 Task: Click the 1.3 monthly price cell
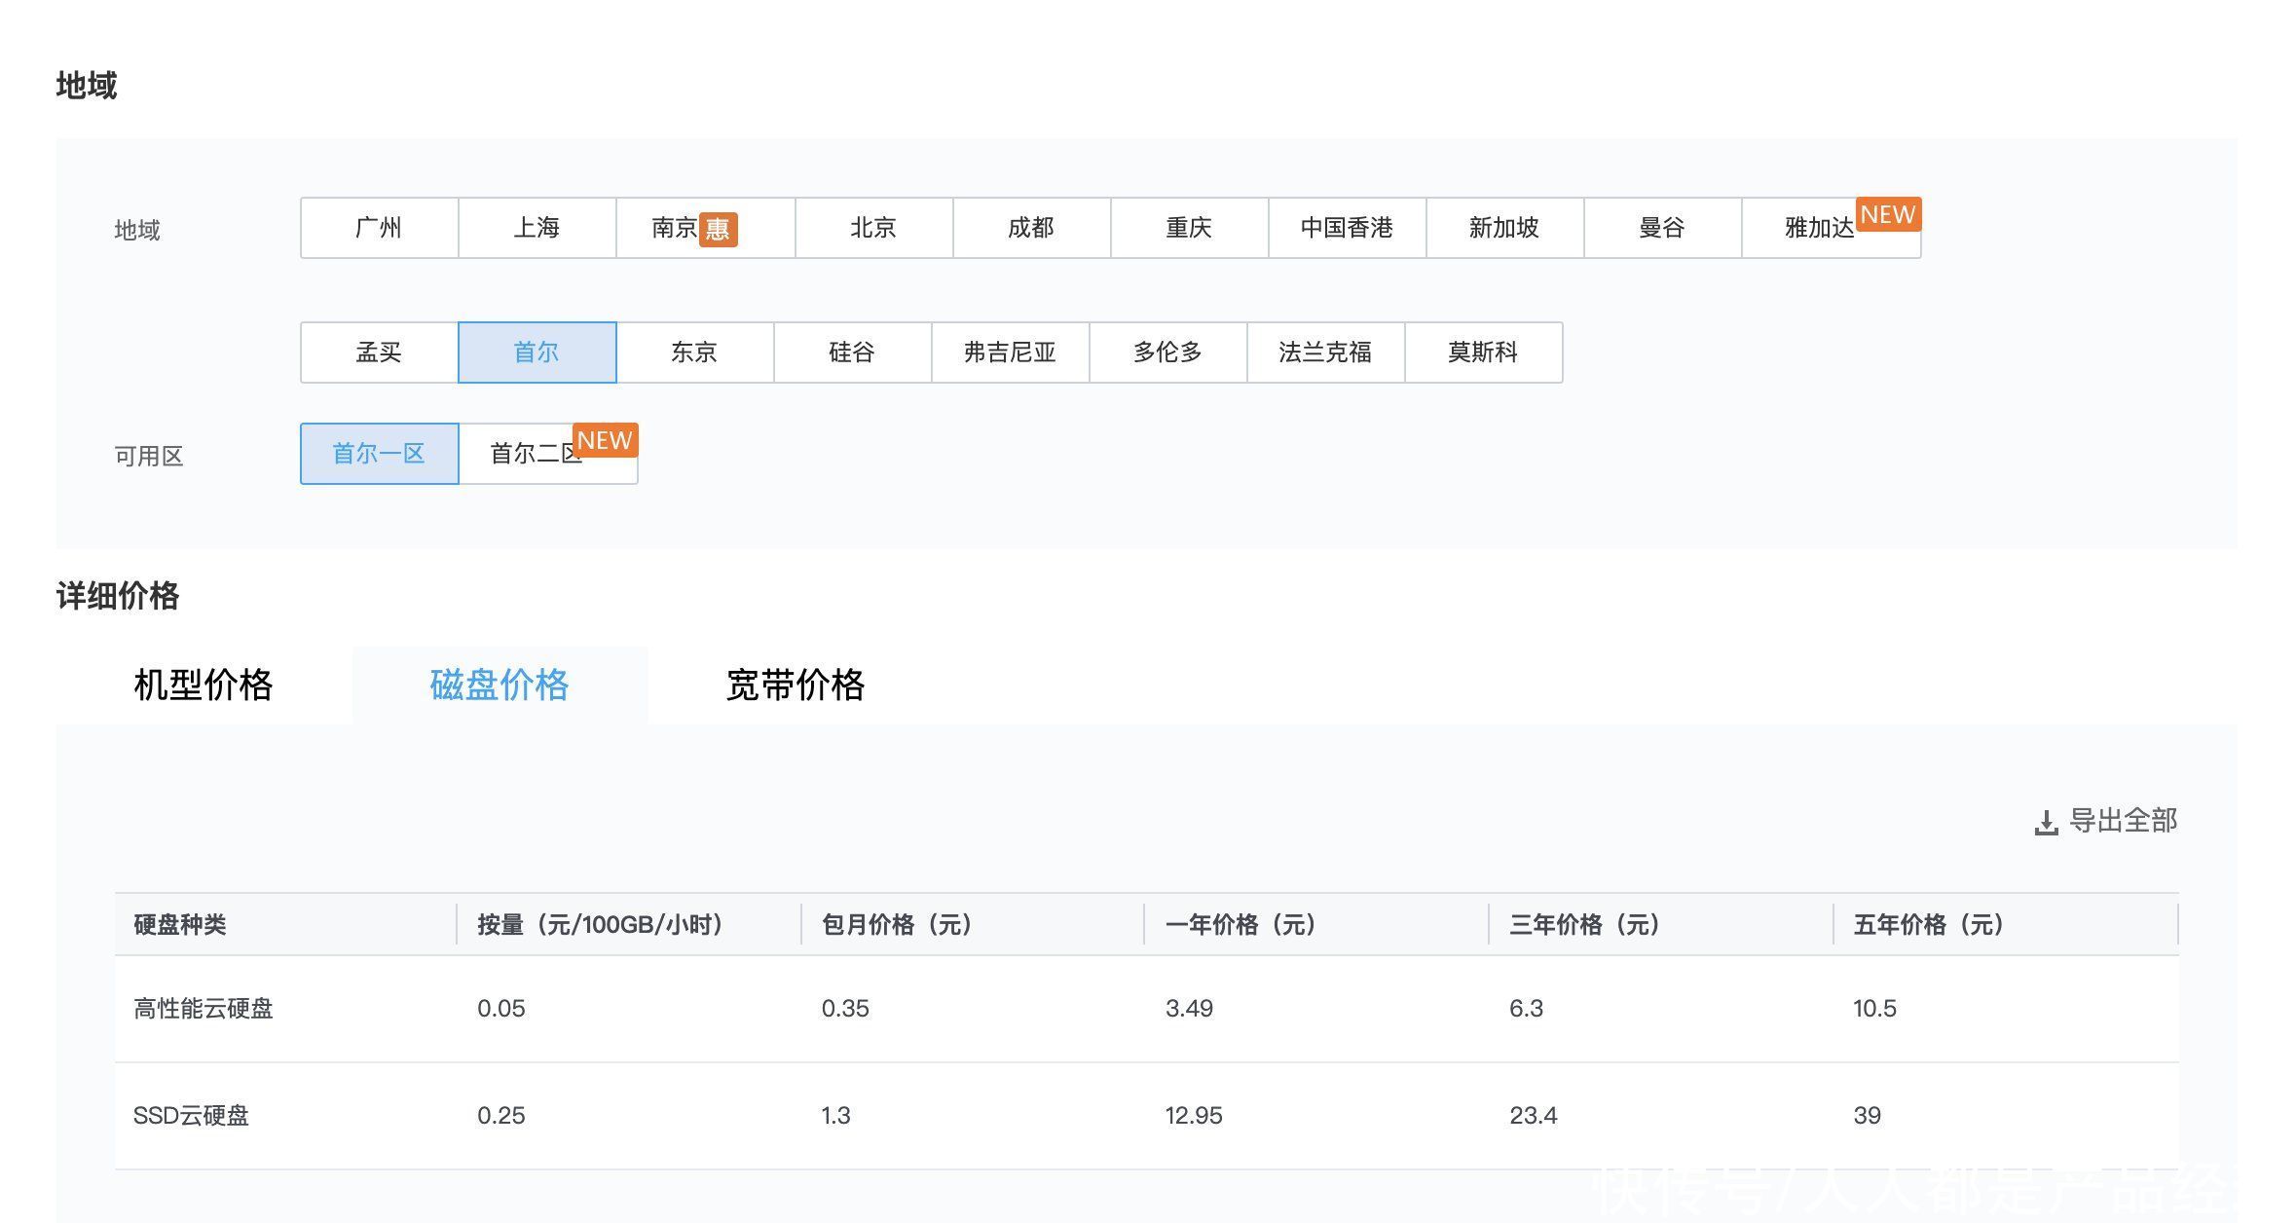[835, 1116]
